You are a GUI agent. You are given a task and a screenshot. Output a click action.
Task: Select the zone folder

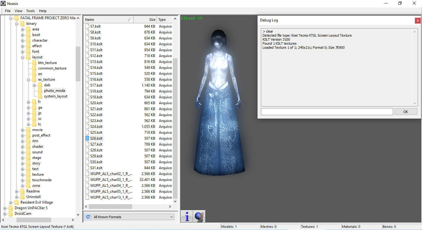tap(36, 186)
